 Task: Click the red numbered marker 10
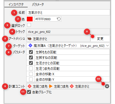[x=98, y=79]
